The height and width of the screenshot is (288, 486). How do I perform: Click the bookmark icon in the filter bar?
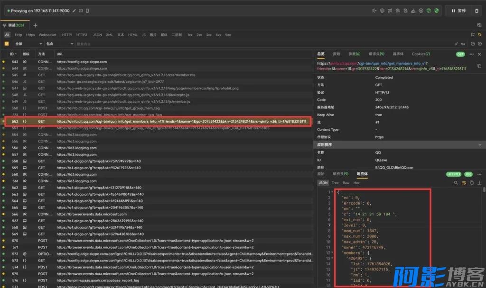[473, 35]
